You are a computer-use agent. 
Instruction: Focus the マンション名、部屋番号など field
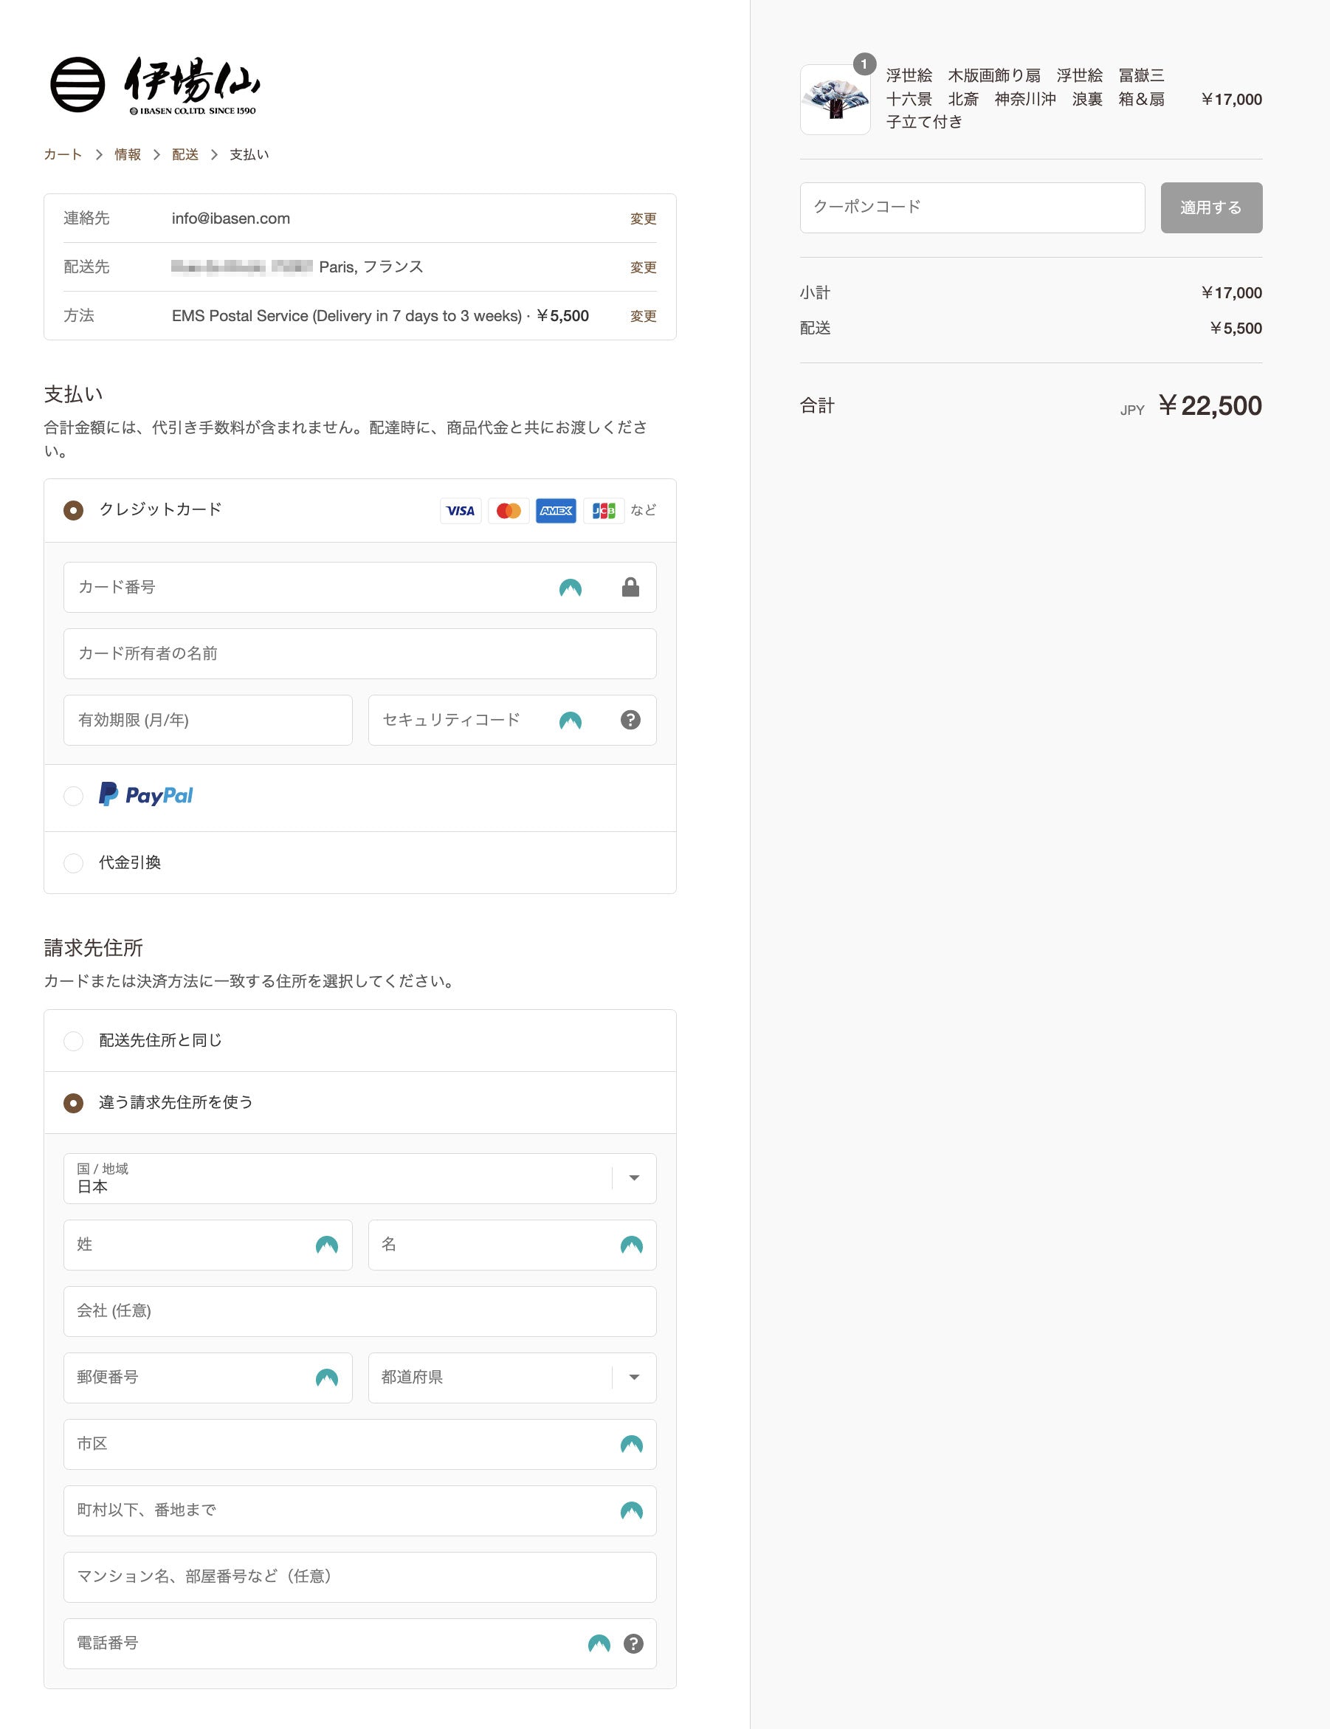click(359, 1578)
